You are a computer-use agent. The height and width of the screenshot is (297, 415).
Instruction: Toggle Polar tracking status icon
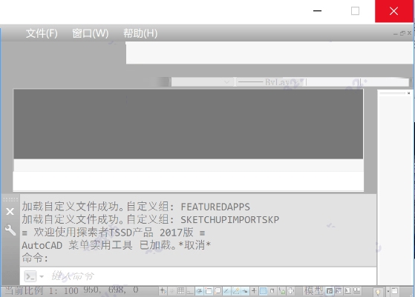(x=199, y=291)
